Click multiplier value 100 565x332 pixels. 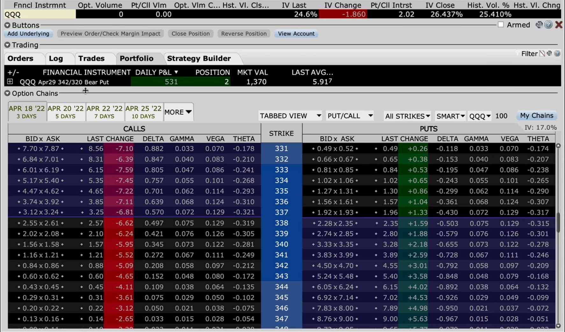pos(501,116)
